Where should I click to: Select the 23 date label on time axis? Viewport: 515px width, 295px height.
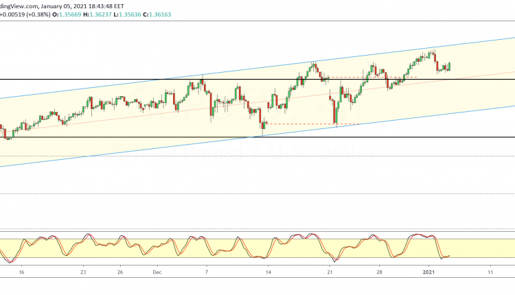pyautogui.click(x=83, y=271)
